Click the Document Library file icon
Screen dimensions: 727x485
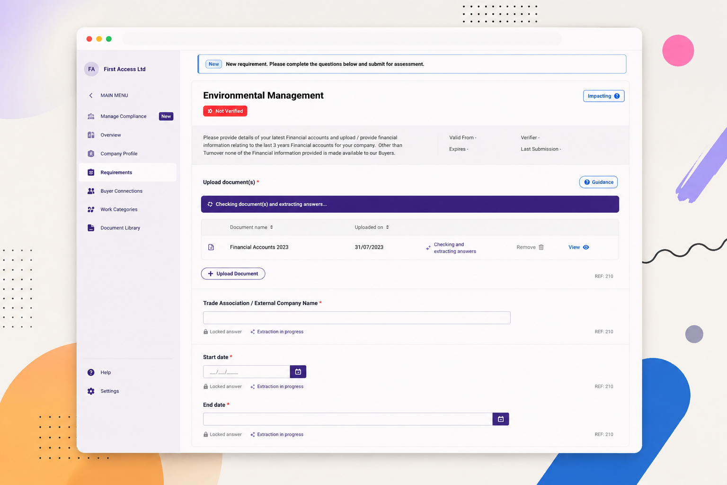[x=91, y=228]
